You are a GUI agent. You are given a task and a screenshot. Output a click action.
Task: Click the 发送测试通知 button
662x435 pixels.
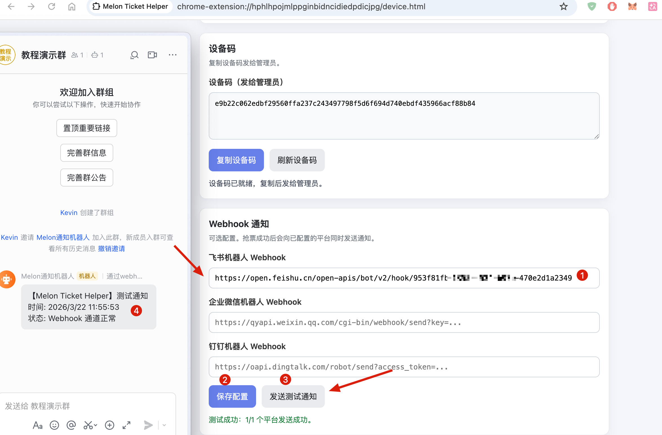293,396
